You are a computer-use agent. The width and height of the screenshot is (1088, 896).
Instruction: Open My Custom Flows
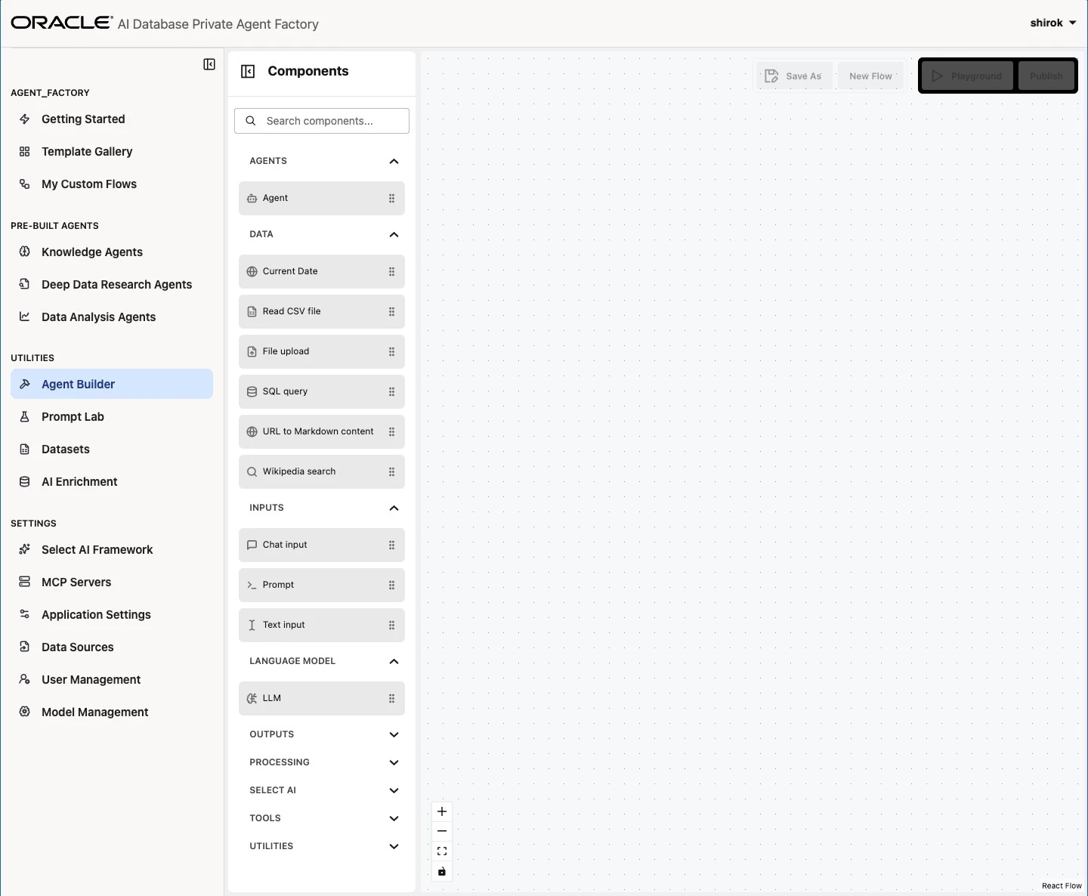point(112,184)
